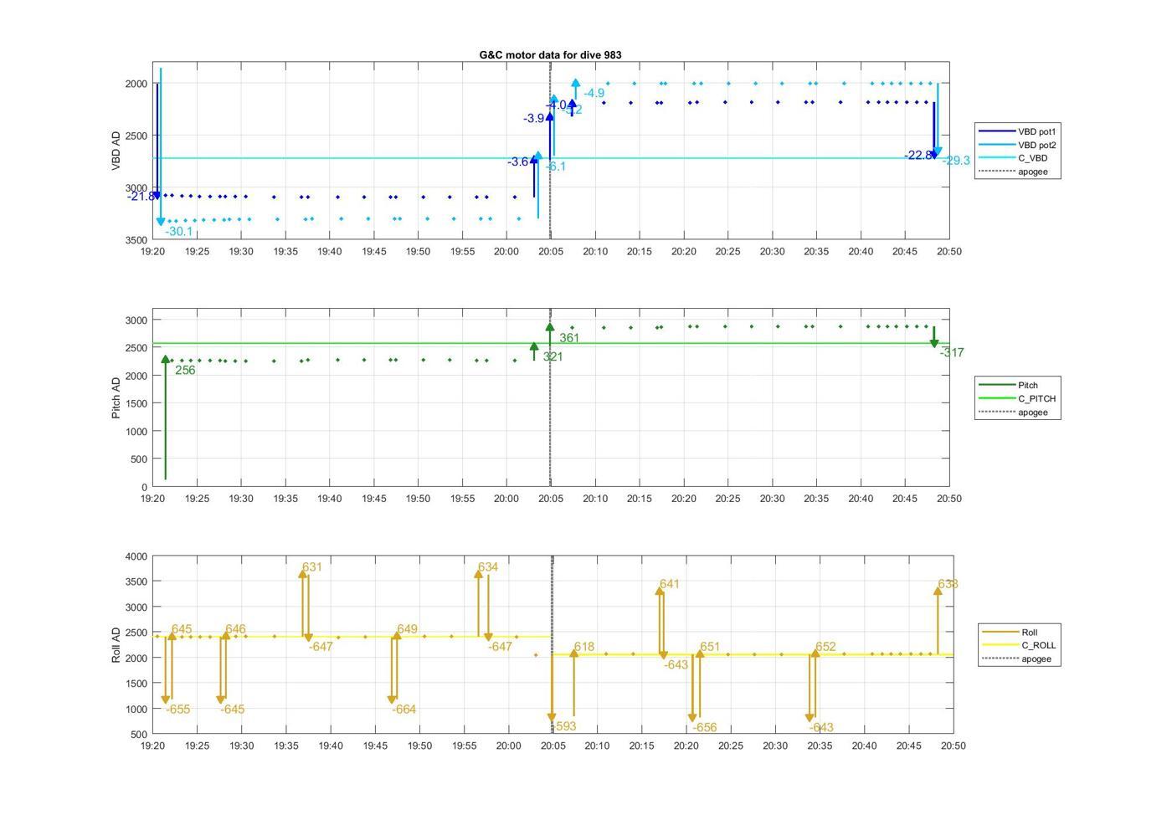Click the '-4.9' VBD annotation
The width and height of the screenshot is (1172, 825).
point(594,93)
